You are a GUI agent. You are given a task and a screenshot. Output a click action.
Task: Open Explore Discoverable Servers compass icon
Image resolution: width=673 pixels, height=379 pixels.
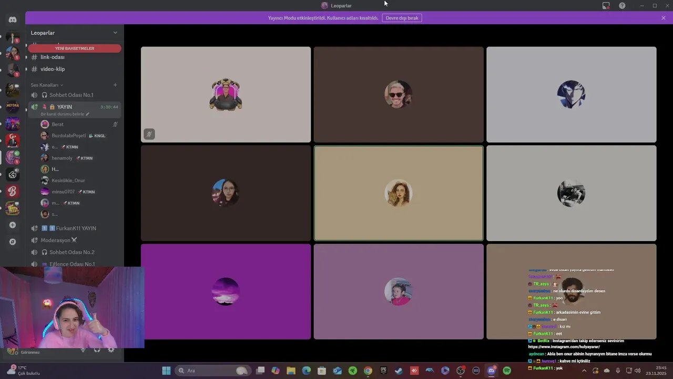click(13, 242)
